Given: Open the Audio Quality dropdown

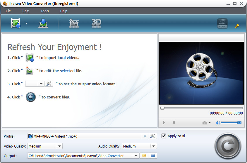Looking at the screenshot, I should (154, 146).
